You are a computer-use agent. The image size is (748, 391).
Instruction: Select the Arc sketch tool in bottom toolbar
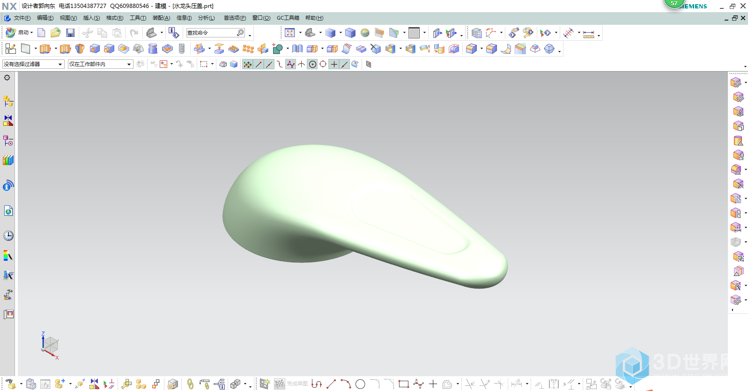click(346, 384)
